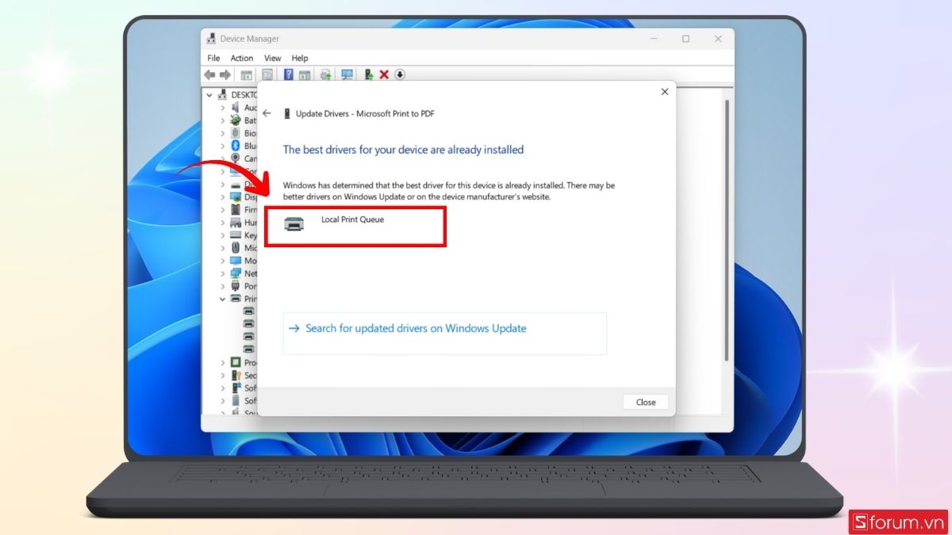Expand the Audio inputs tree node
Viewport: 952px width, 535px height.
coord(223,107)
